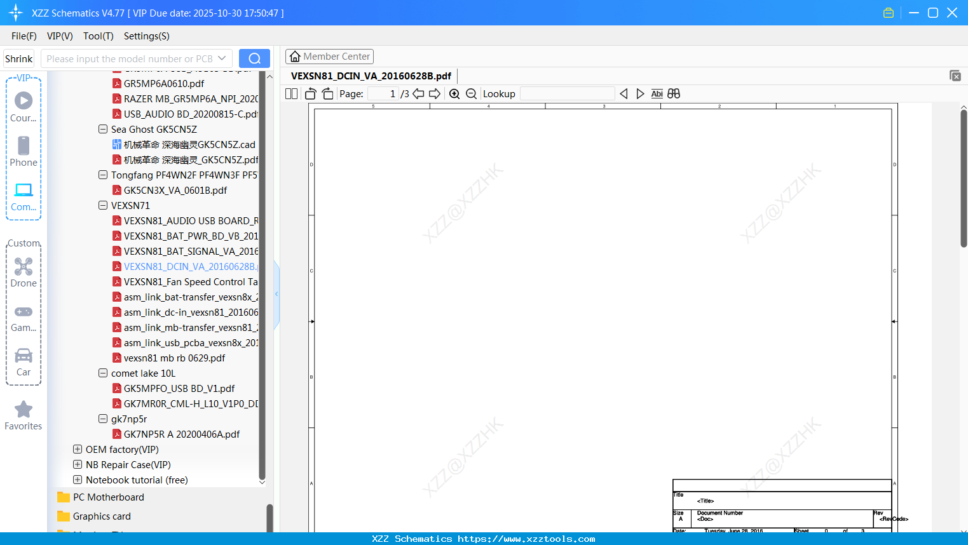The width and height of the screenshot is (968, 545).
Task: Select the Computer category icon
Action: click(x=24, y=196)
